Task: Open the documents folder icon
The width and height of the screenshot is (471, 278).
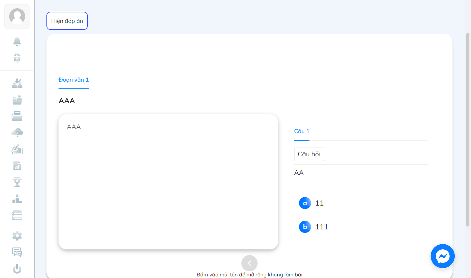Action: point(17,116)
